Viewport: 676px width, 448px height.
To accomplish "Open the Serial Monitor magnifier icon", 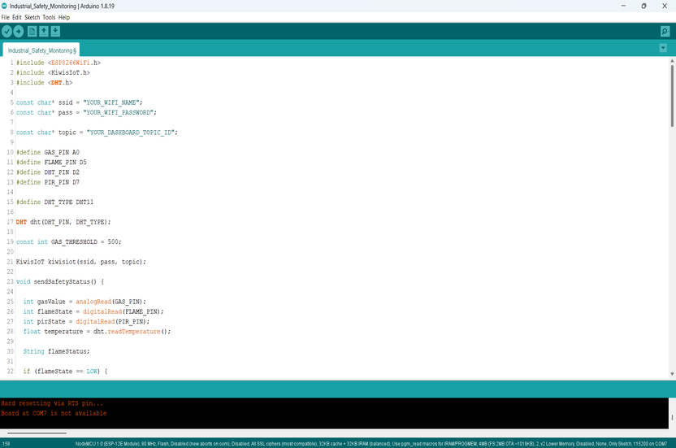I will (x=665, y=32).
